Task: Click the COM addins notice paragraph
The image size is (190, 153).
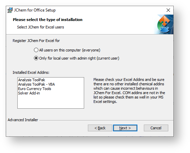Action: click(129, 91)
